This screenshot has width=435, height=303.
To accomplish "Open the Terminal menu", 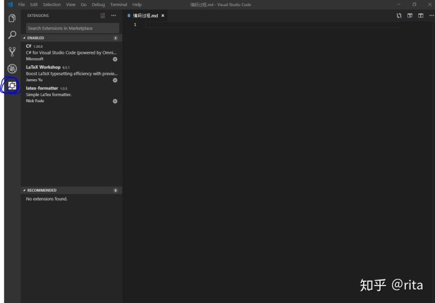I will (x=118, y=4).
